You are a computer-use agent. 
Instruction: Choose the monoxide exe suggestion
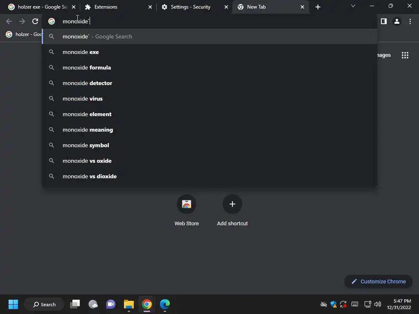209,52
